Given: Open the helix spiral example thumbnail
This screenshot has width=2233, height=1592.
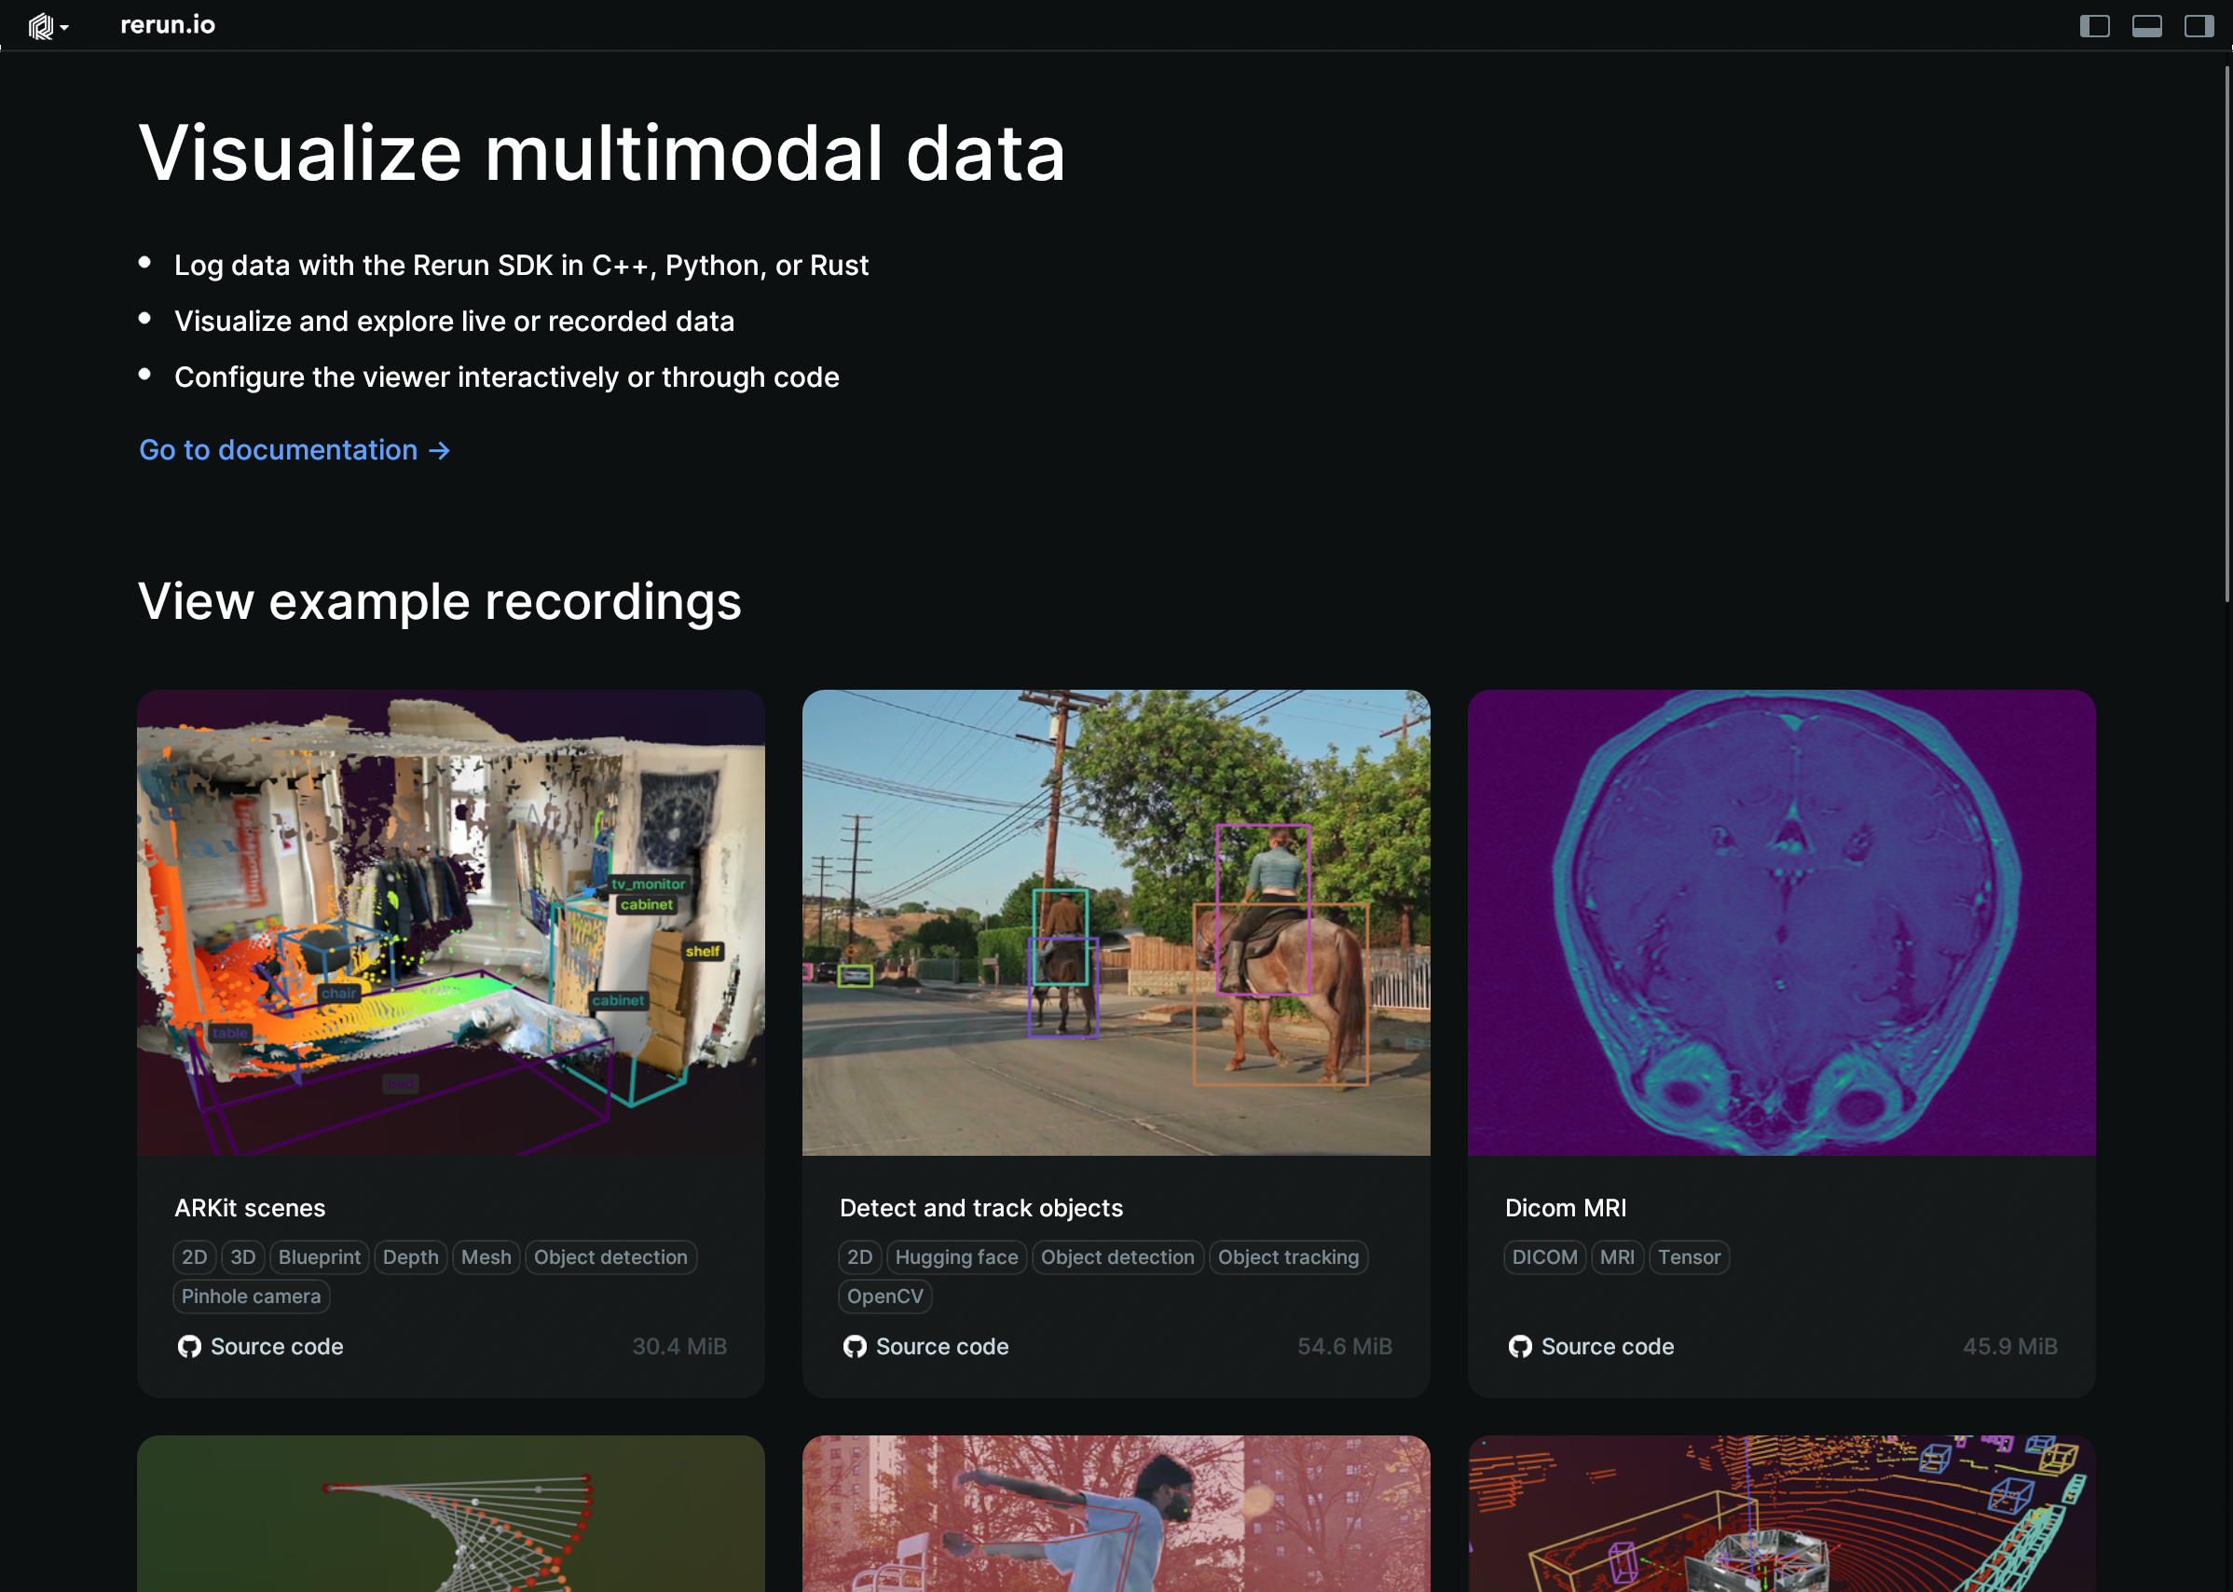Looking at the screenshot, I should (x=451, y=1514).
